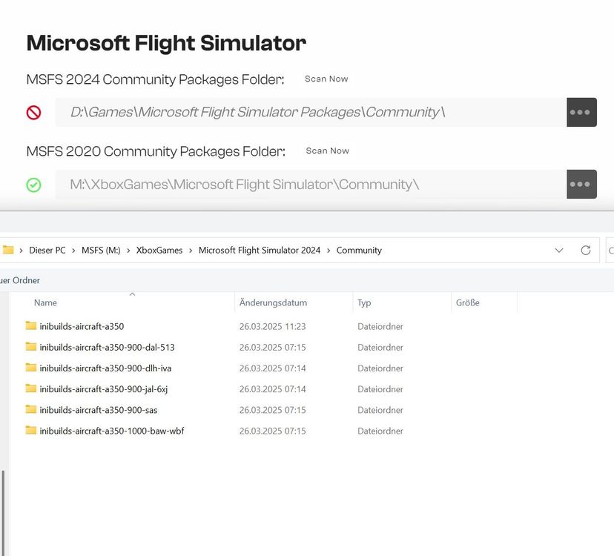Expand the chevron after XboxGames in breadcrumb
614x556 pixels.
[x=191, y=251]
